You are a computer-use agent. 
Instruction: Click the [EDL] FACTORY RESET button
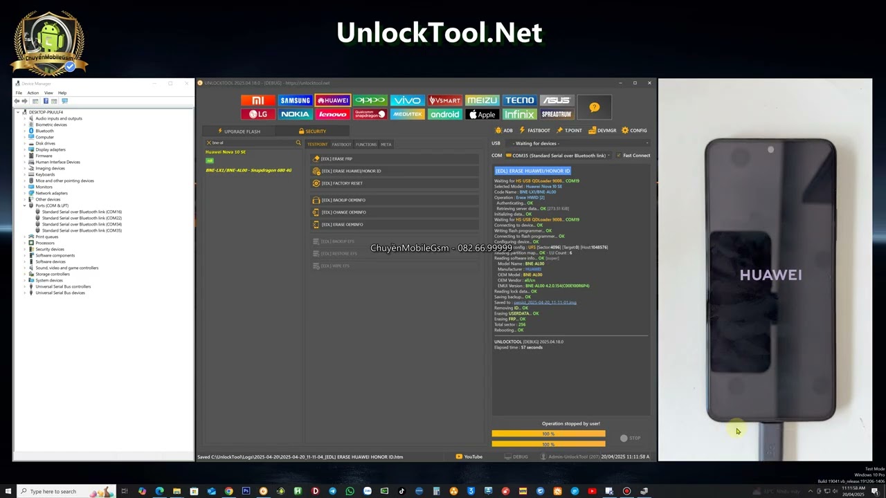[x=395, y=183]
